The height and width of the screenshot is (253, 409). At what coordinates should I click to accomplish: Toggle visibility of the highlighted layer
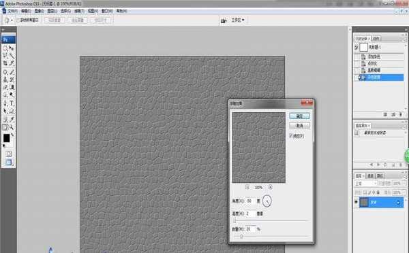[356, 202]
